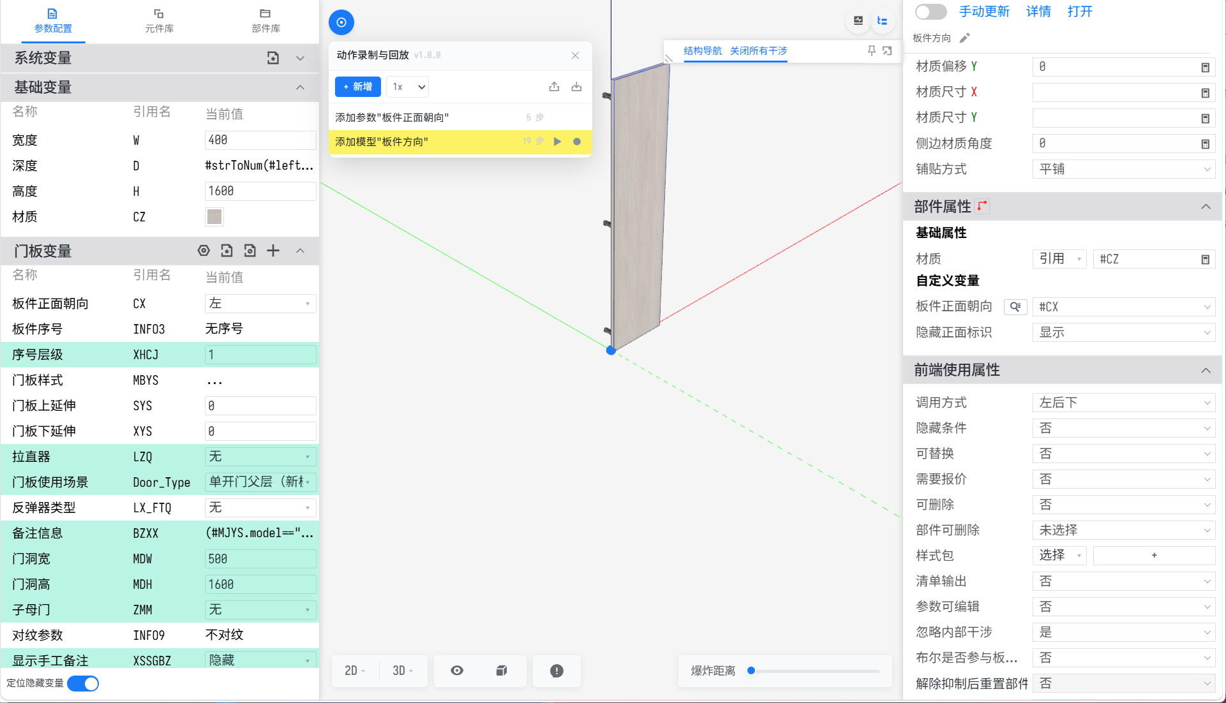Click the pencil edit icon beside 板件方向
This screenshot has height=703, width=1226.
(965, 38)
